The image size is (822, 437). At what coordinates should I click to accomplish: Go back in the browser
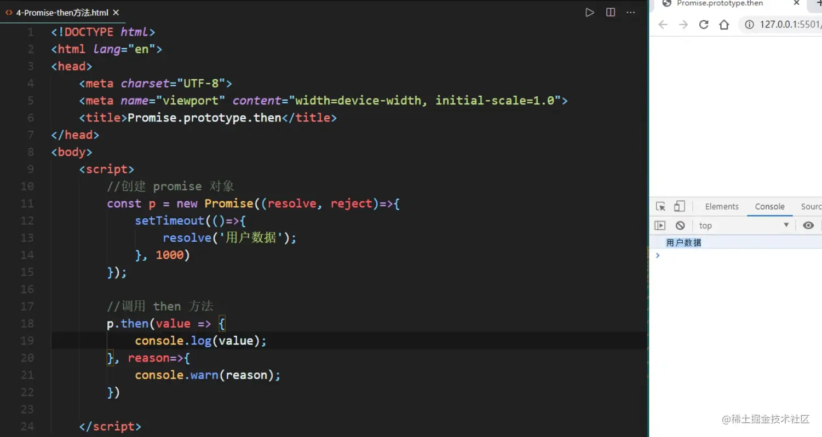pyautogui.click(x=663, y=25)
